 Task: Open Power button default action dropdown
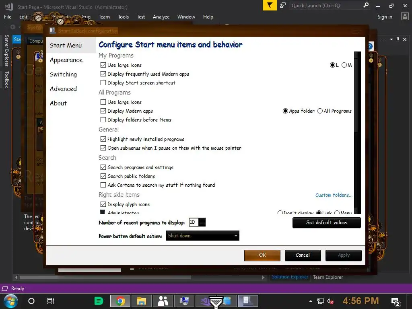(x=203, y=236)
